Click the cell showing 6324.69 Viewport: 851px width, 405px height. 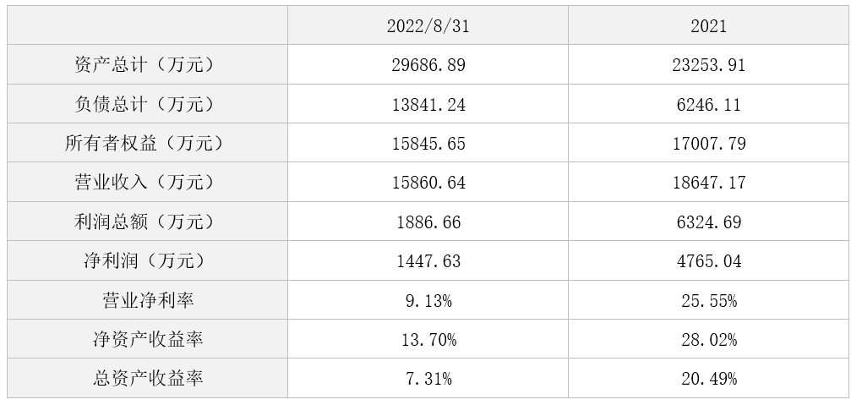(x=708, y=222)
